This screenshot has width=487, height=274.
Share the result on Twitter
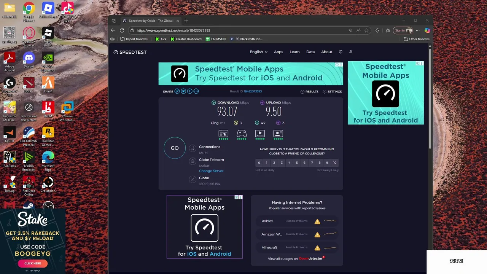tap(183, 91)
